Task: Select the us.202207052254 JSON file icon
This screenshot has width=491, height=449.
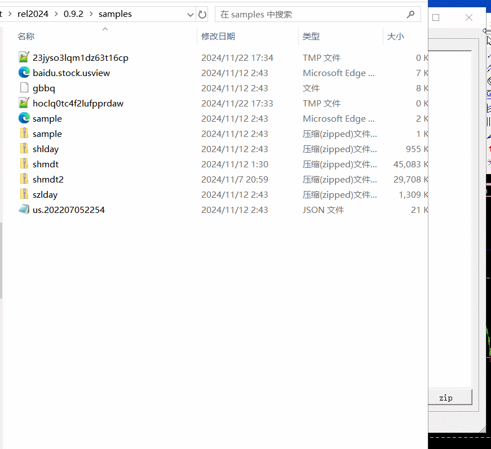Action: coord(24,210)
